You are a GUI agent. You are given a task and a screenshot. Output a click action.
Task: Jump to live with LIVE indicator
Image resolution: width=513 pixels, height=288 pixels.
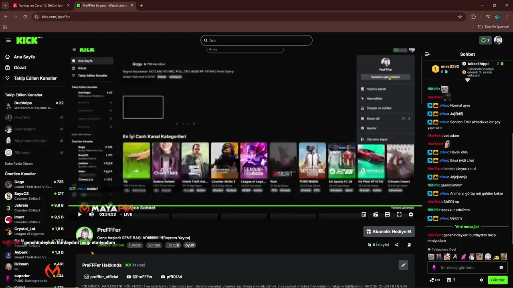pos(125,214)
